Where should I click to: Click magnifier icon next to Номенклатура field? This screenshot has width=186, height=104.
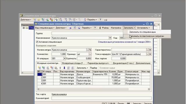(x=90, y=50)
